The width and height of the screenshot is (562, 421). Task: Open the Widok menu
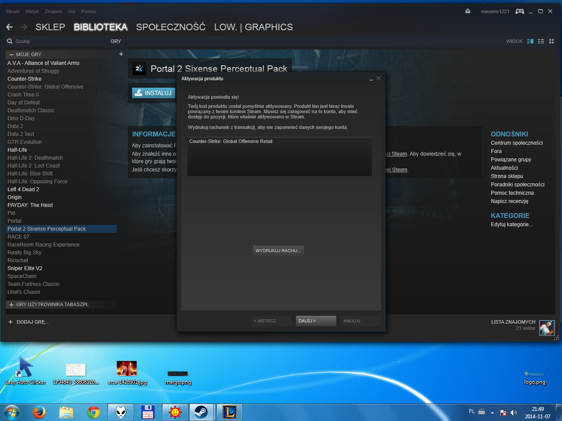click(32, 11)
